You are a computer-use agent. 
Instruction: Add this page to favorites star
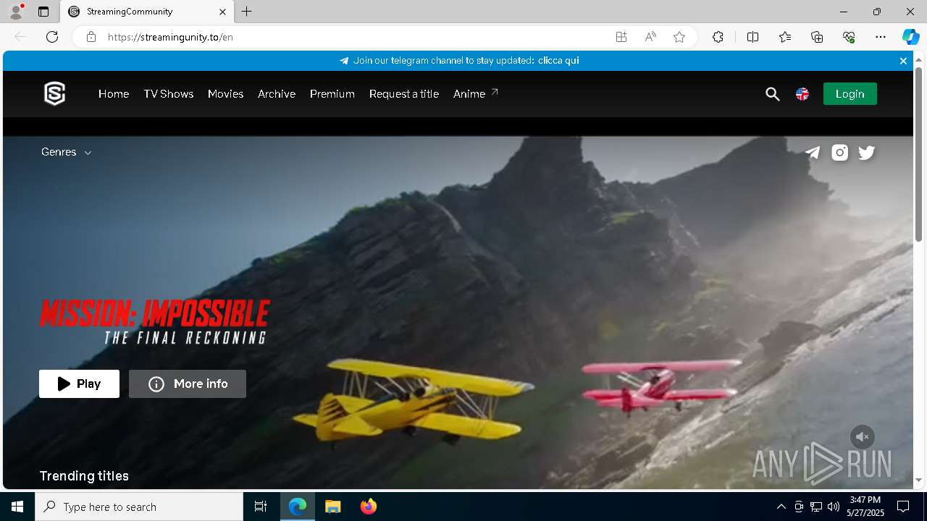coord(679,37)
